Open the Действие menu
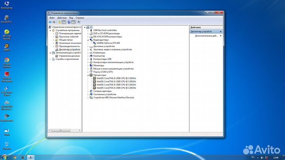The width and height of the screenshot is (285, 160). (x=62, y=18)
